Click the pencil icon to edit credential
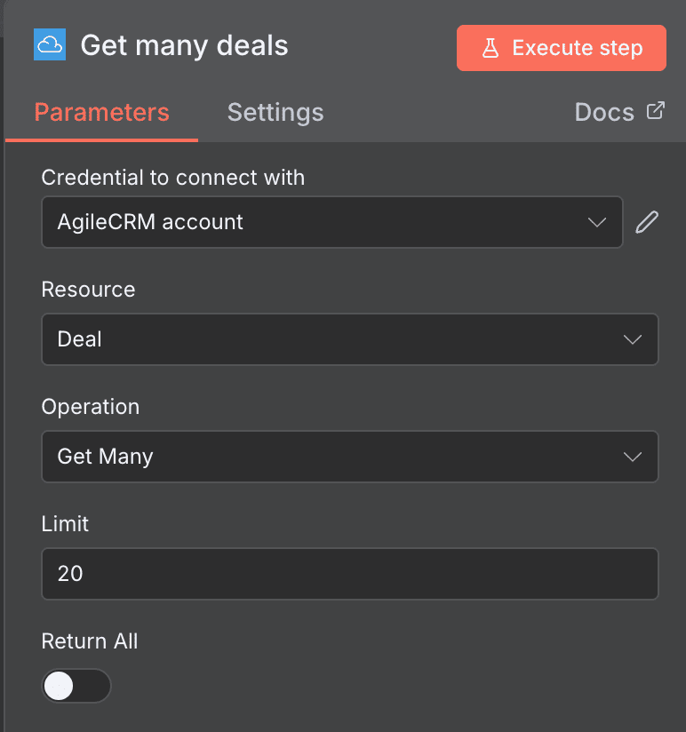Viewport: 686px width, 732px height. pos(647,222)
